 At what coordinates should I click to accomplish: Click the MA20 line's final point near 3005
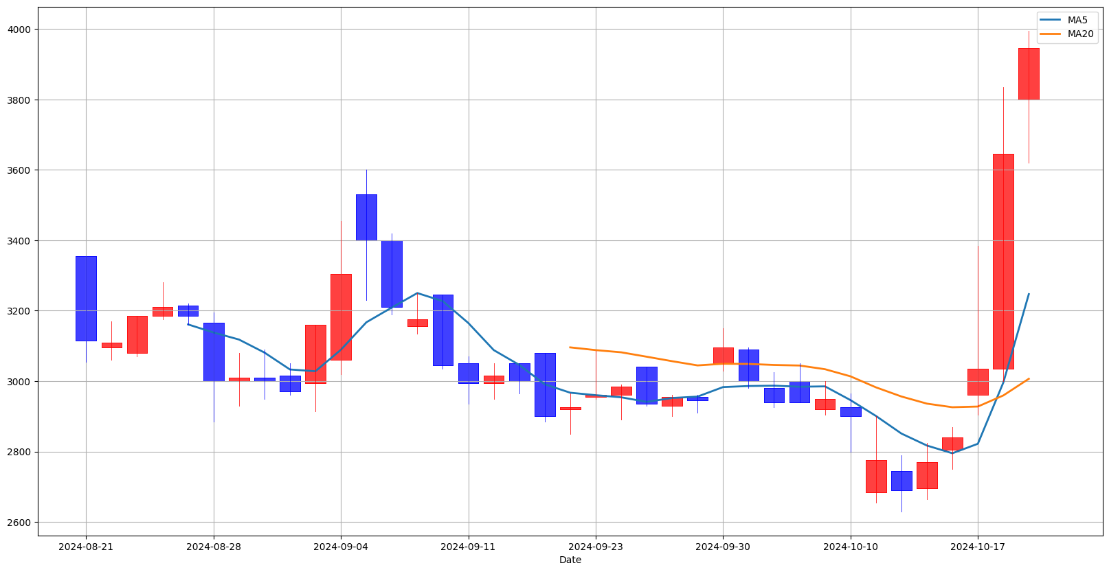pos(1029,379)
